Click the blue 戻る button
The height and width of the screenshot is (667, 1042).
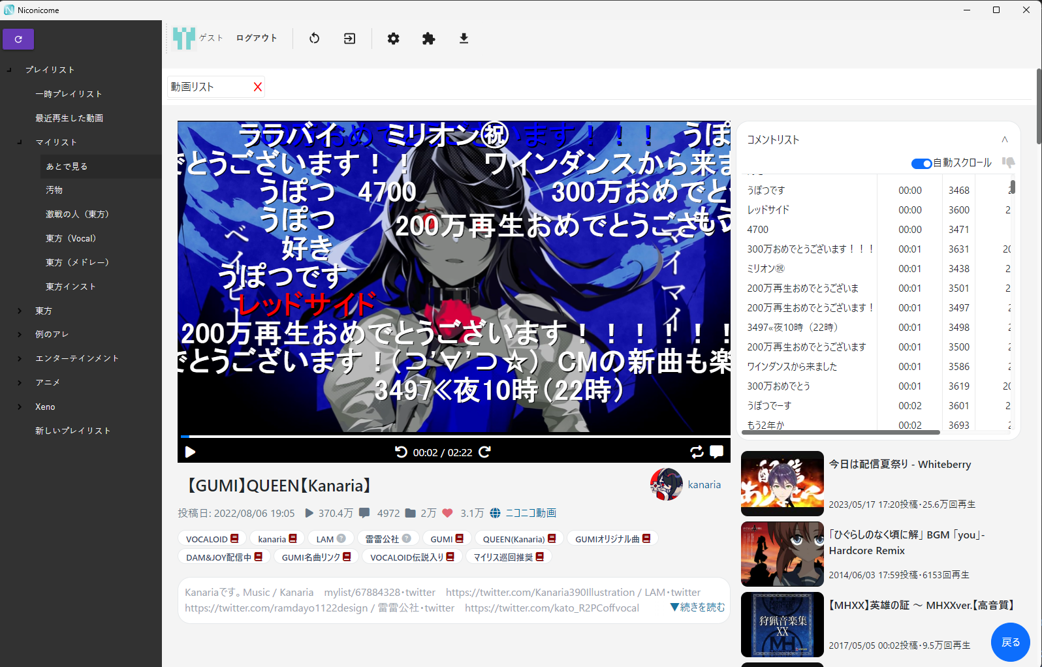[1011, 642]
